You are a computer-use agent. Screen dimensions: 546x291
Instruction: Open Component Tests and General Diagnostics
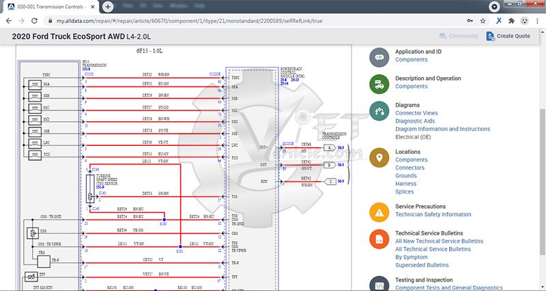coord(449,288)
